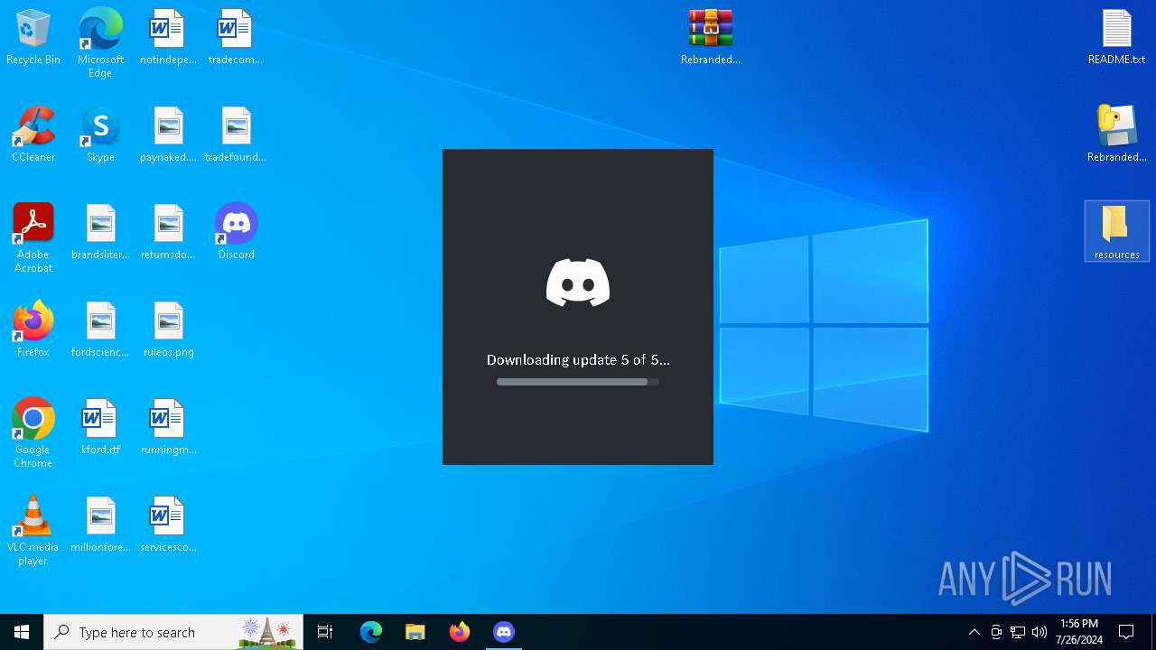Image resolution: width=1156 pixels, height=650 pixels.
Task: Open the Action Center notifications
Action: point(1126,632)
